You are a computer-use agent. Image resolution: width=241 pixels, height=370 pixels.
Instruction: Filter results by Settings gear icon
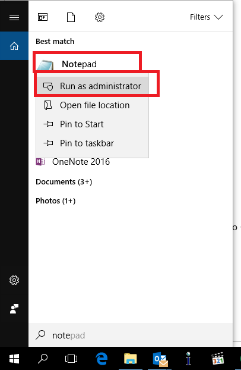click(x=100, y=17)
